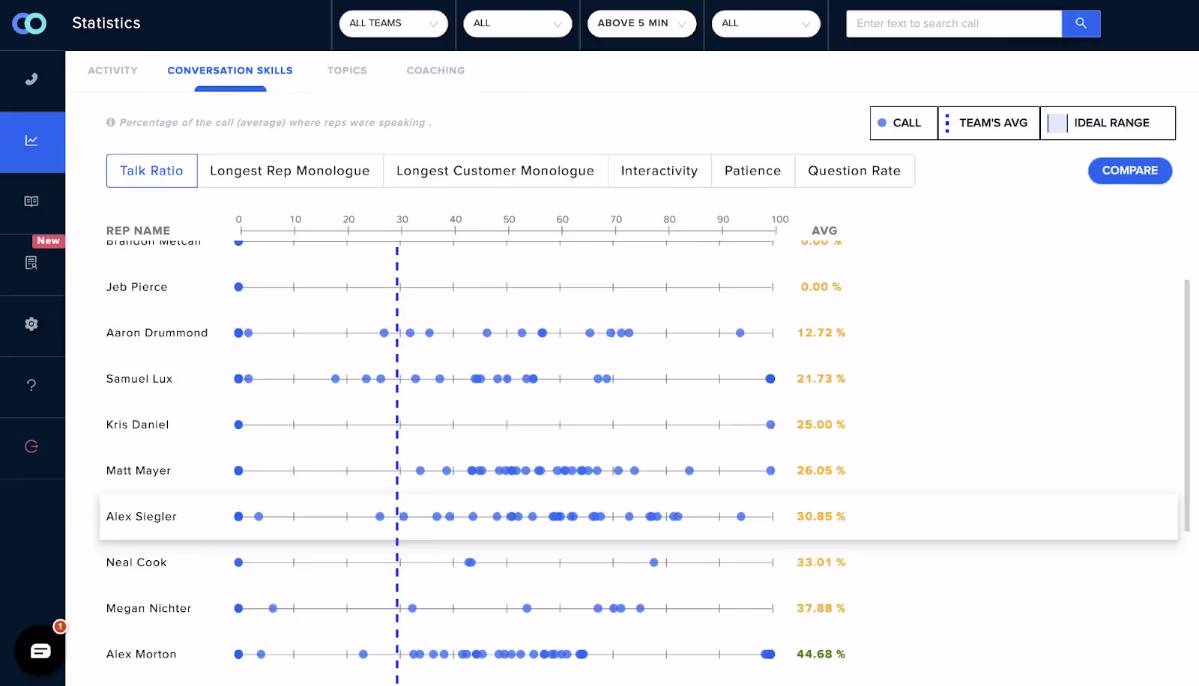Click the Megan Nichter rep name
Screen dimensions: 1199x686
(x=148, y=608)
